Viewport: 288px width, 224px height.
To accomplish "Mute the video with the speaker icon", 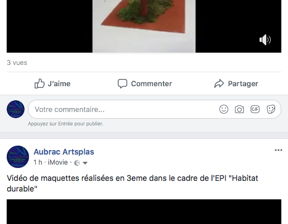I will [x=265, y=40].
